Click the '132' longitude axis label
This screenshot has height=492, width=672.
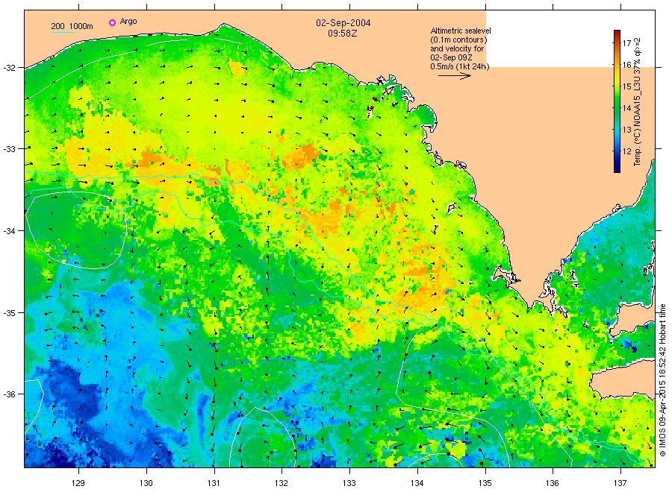point(281,484)
